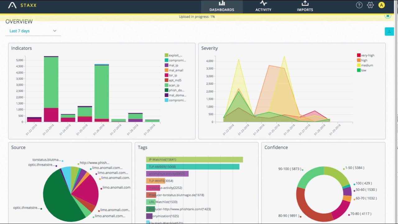The width and height of the screenshot is (398, 224).
Task: Open the Imports tab
Action: pyautogui.click(x=305, y=7)
